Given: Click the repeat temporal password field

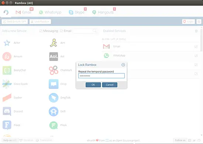Looking at the screenshot, I should point(101,76).
